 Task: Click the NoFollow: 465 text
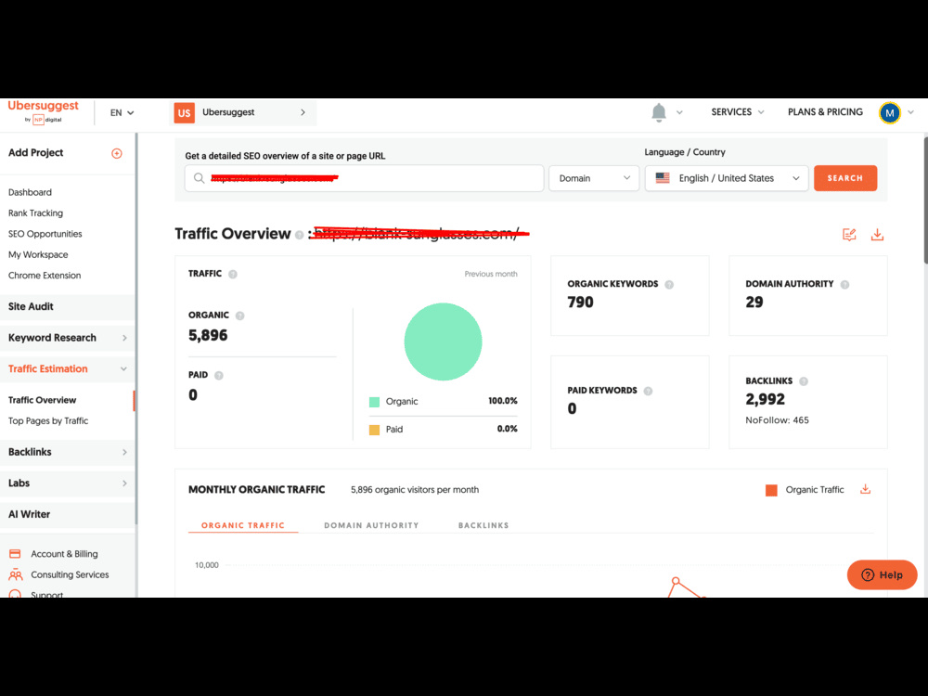click(777, 420)
